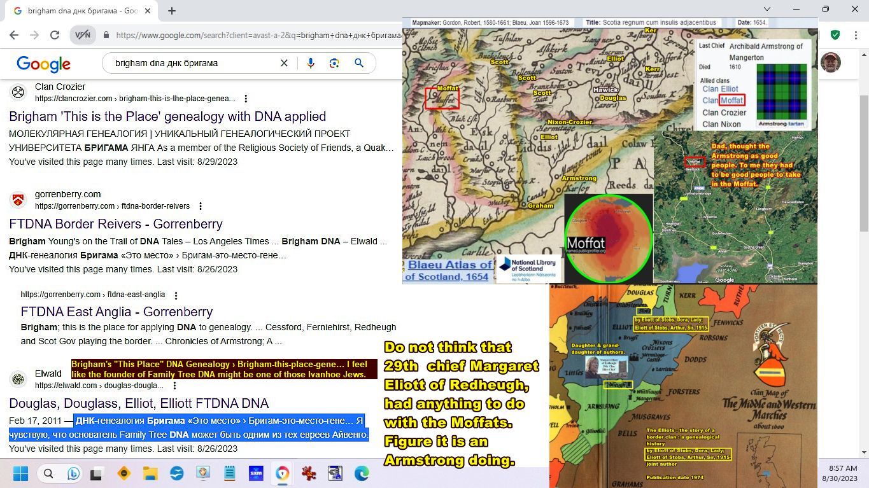869x488 pixels.
Task: Open the Clan Crozier result options menu
Action: click(x=246, y=99)
